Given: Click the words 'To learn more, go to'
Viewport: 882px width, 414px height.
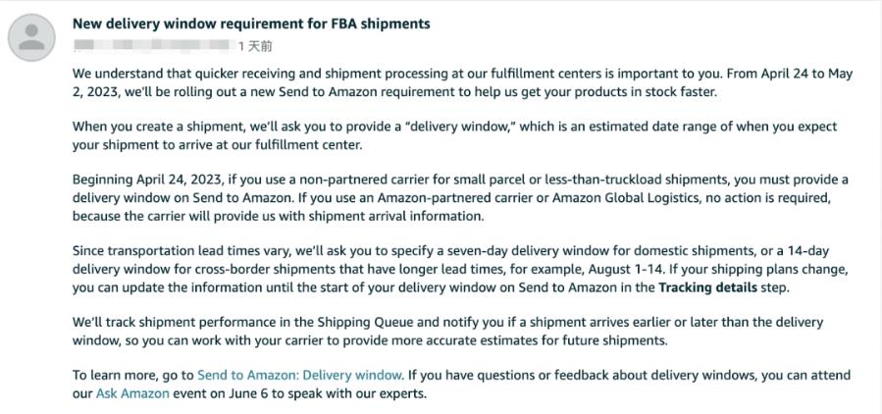Looking at the screenshot, I should [x=133, y=375].
